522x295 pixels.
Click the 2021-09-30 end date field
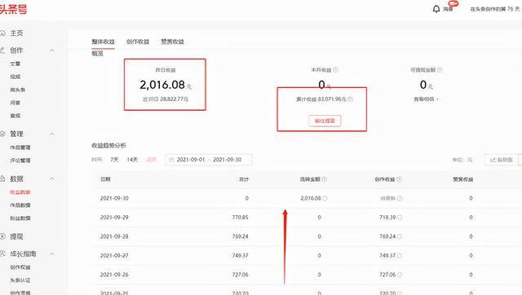click(227, 160)
